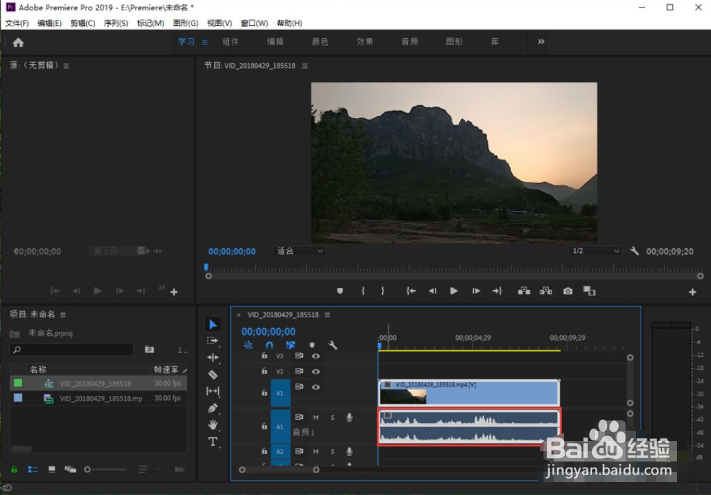Open program monitor panel menu

pyautogui.click(x=305, y=66)
